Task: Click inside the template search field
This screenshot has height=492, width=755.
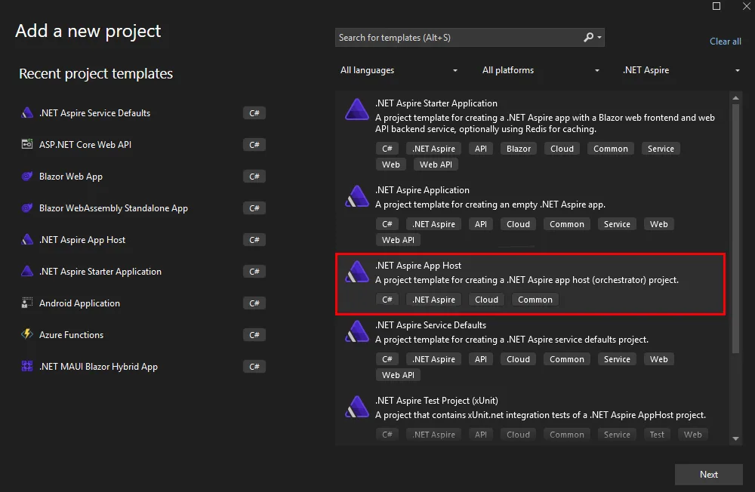Action: pos(453,37)
